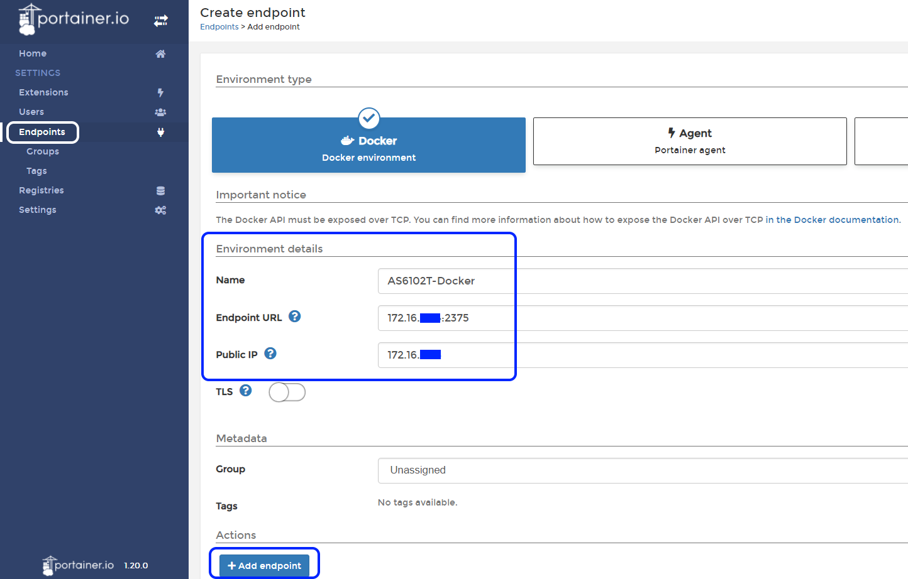Open the Docker documentation link
Viewport: 908px width, 579px height.
(833, 220)
